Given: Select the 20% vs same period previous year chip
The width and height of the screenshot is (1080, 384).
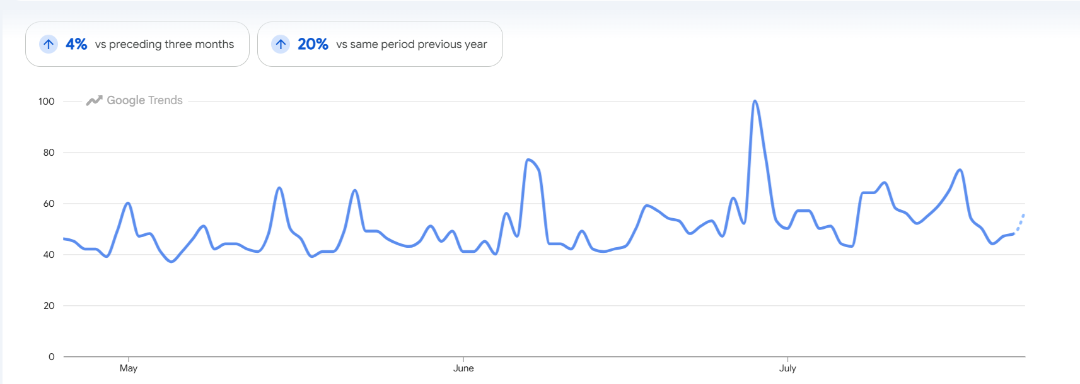Looking at the screenshot, I should pyautogui.click(x=380, y=44).
